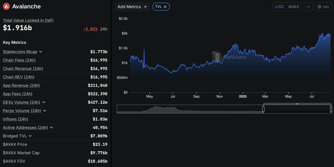
Task: Click the Nov label on the chart x-axis
Action: coord(220,97)
